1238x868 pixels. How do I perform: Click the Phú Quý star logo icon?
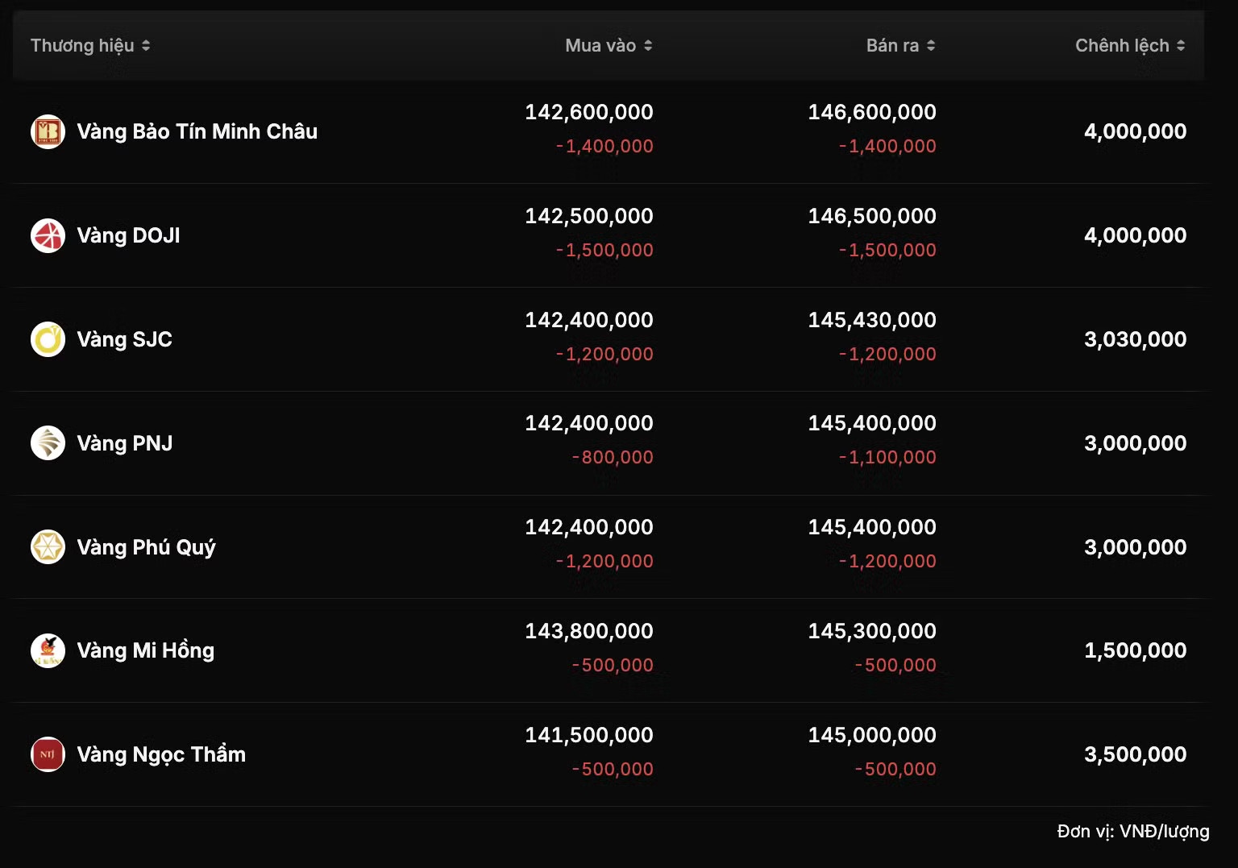(48, 547)
